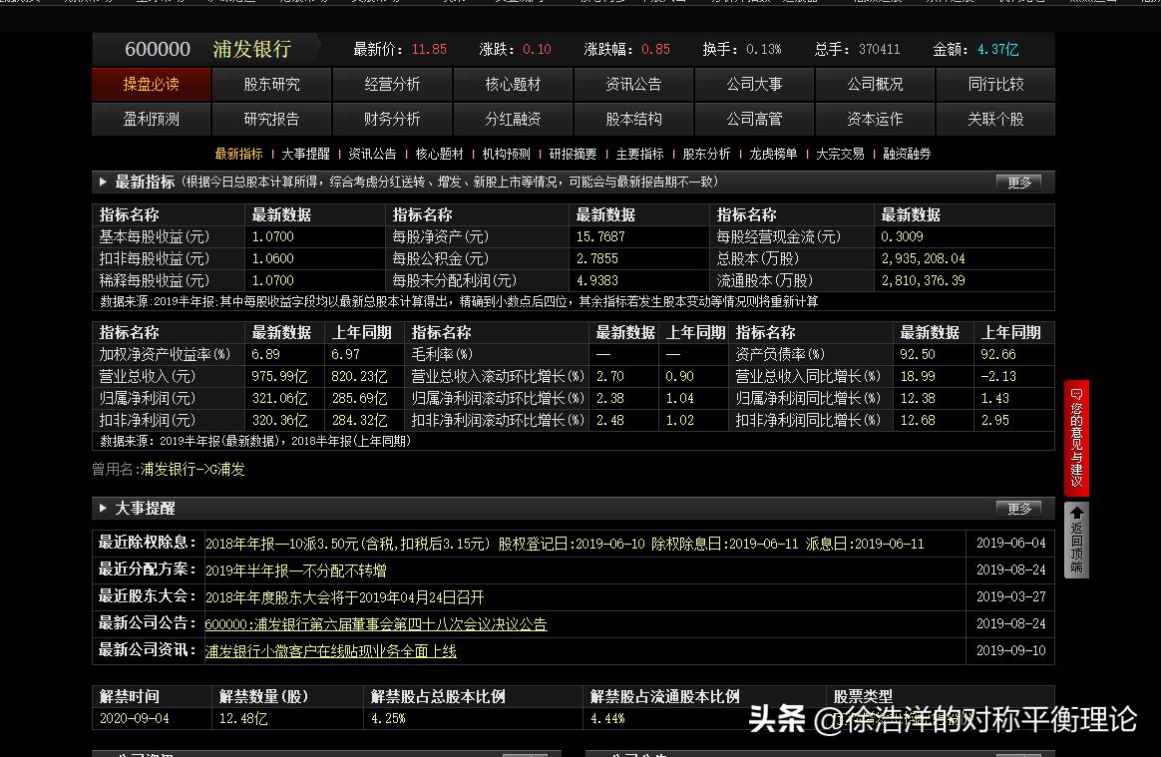This screenshot has height=757, width=1161.
Task: Jump to 主要指标 section
Action: click(x=639, y=154)
